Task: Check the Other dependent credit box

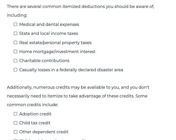Action: (x=15, y=132)
